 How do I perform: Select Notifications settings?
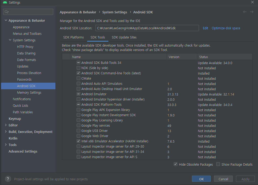(22, 99)
